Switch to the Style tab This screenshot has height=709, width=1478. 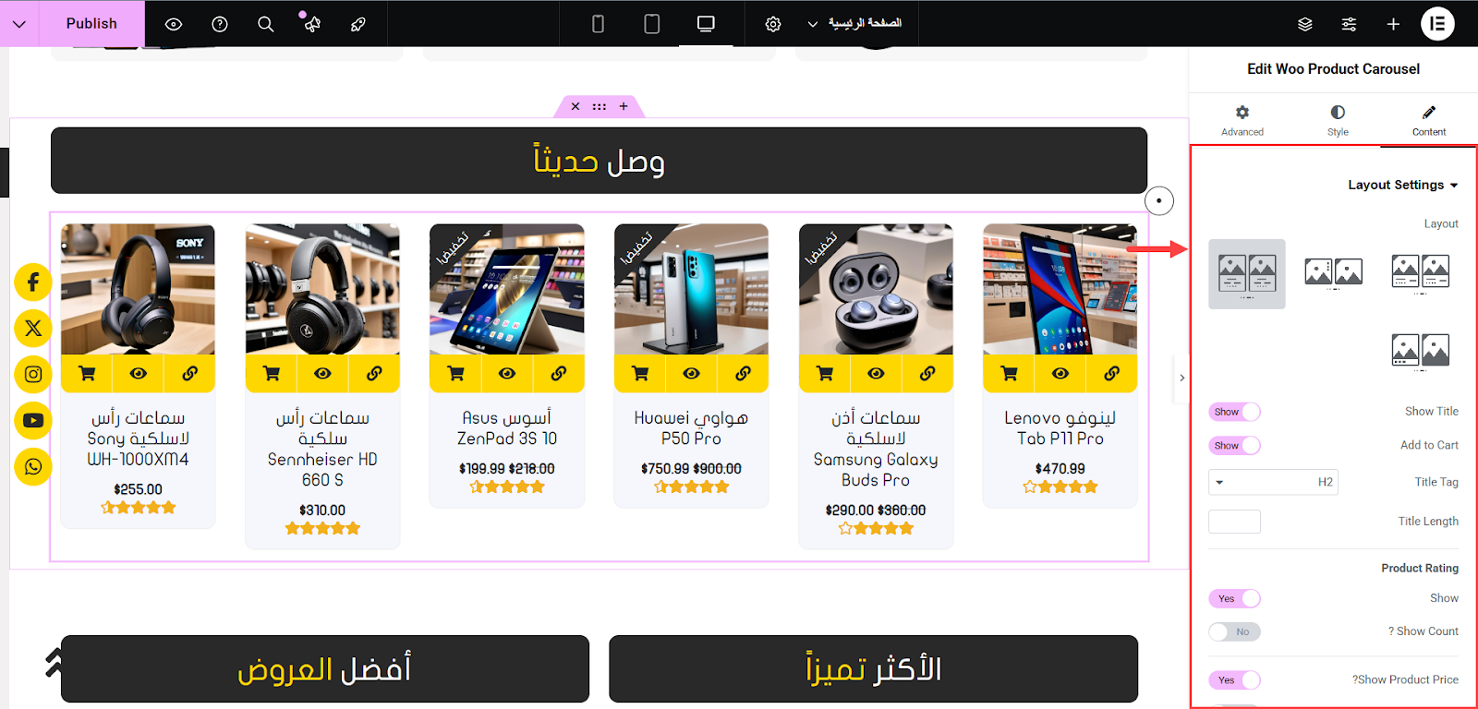pos(1338,121)
